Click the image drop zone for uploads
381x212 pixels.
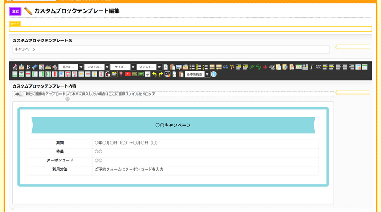[173, 94]
